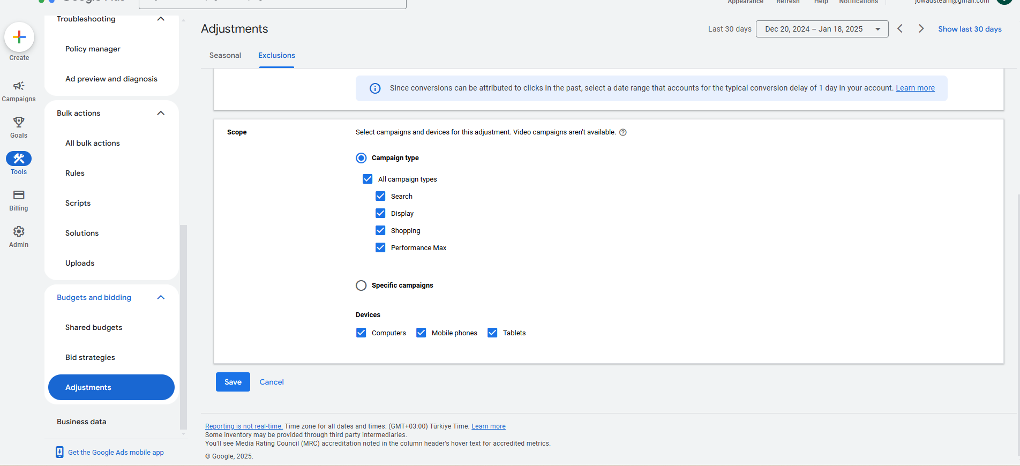Screen dimensions: 1020x466
Task: Click the search field at top
Action: 272,3
